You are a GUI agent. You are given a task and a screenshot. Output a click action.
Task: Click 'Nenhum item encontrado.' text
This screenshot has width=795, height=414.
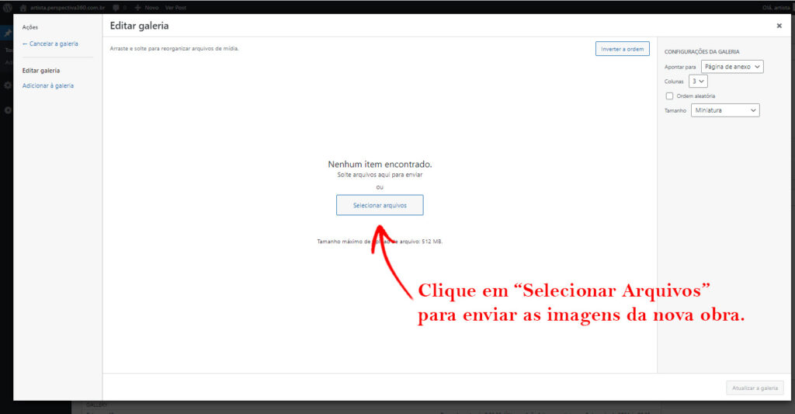coord(380,164)
